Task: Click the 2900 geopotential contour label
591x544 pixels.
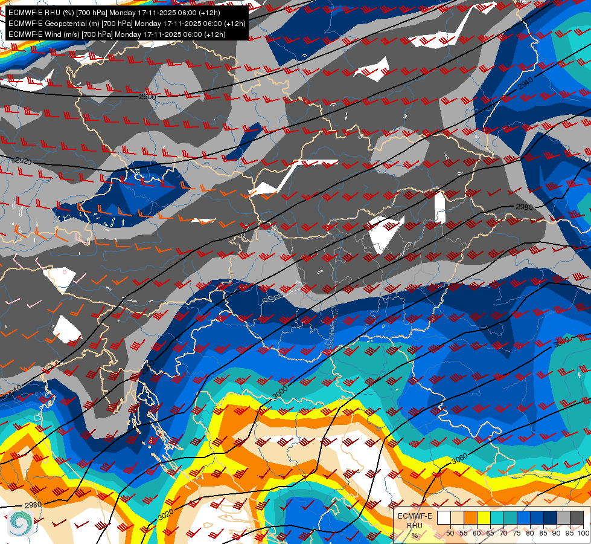Action: (147, 97)
